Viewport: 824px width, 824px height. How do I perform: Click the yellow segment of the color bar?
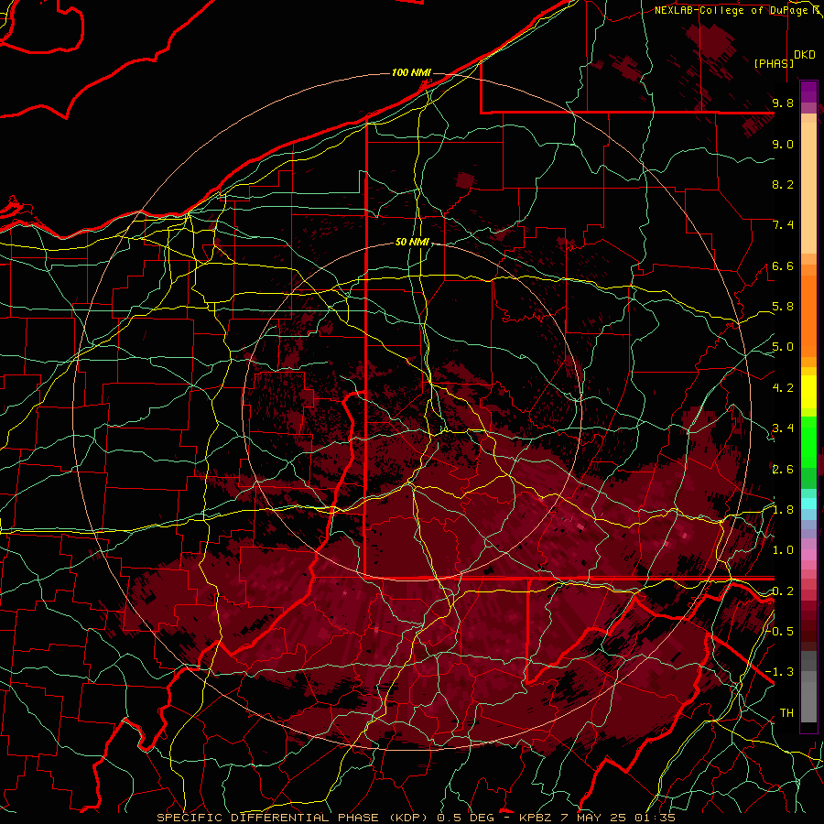pyautogui.click(x=808, y=392)
